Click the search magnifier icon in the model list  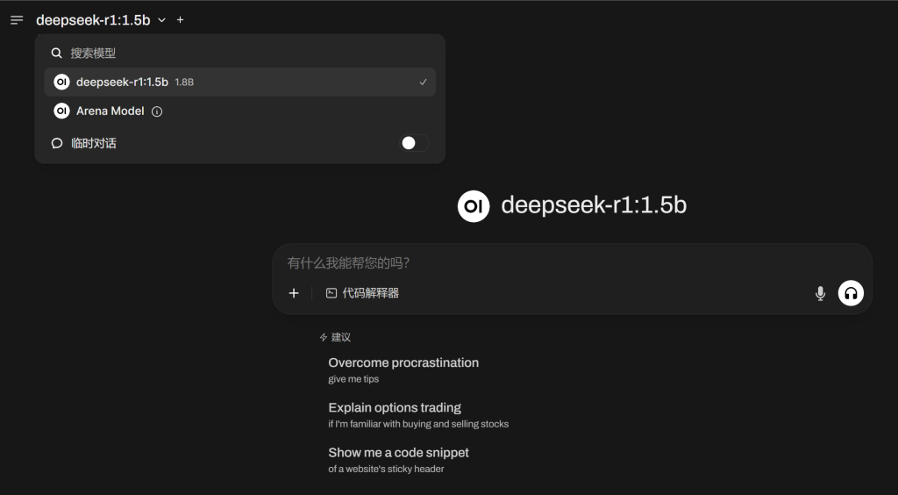point(56,54)
